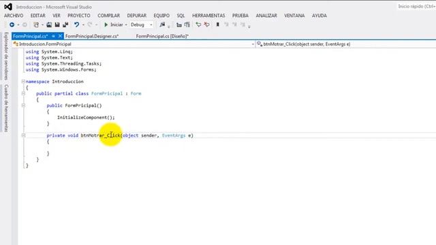Screen dimensions: 436x245
Task: Collapse the namespace Introduccion block
Action: 23,82
